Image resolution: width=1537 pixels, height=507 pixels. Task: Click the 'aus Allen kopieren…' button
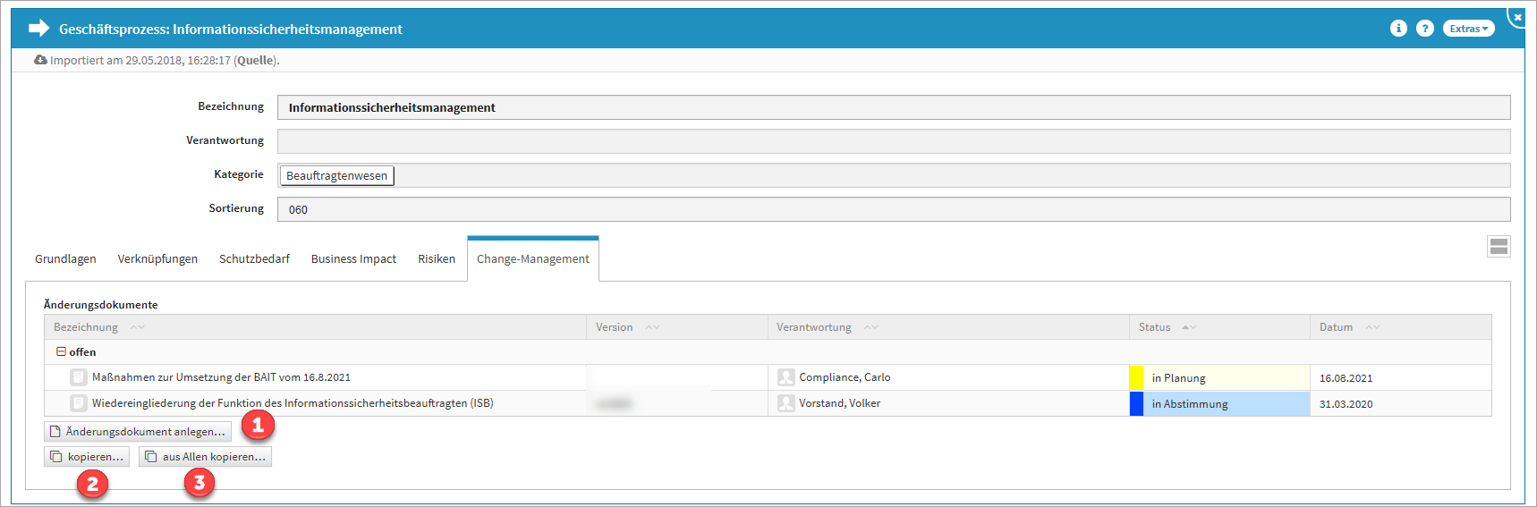click(205, 457)
